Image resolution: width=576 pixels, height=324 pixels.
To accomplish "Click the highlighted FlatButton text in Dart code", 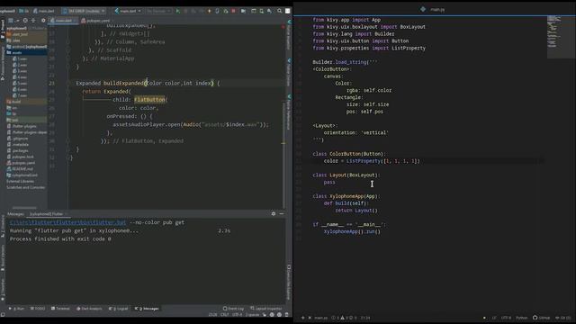I will tap(150, 100).
